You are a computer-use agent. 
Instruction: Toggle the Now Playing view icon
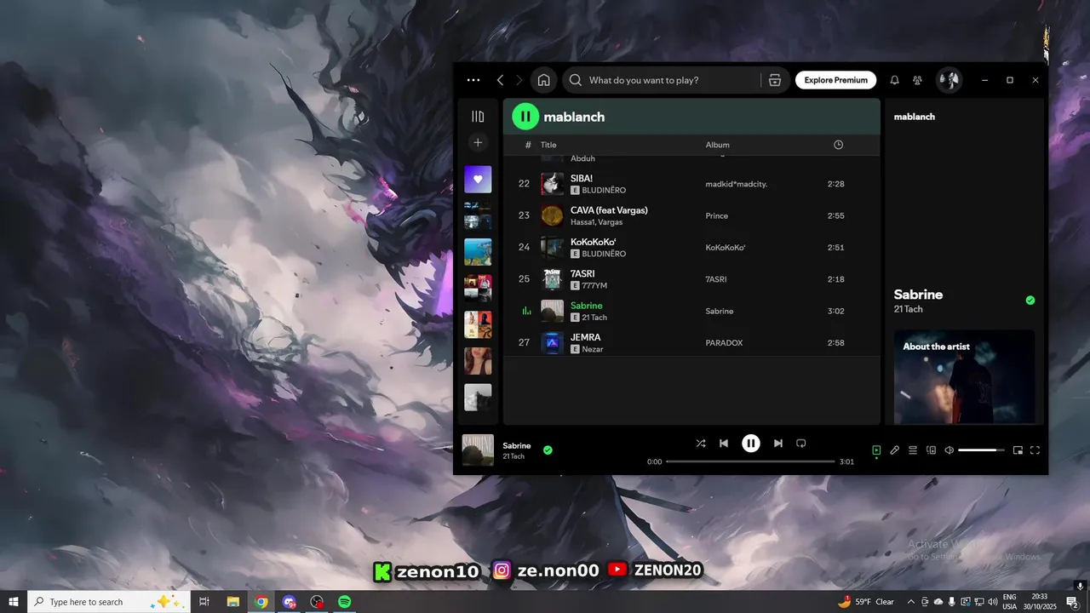coord(876,450)
